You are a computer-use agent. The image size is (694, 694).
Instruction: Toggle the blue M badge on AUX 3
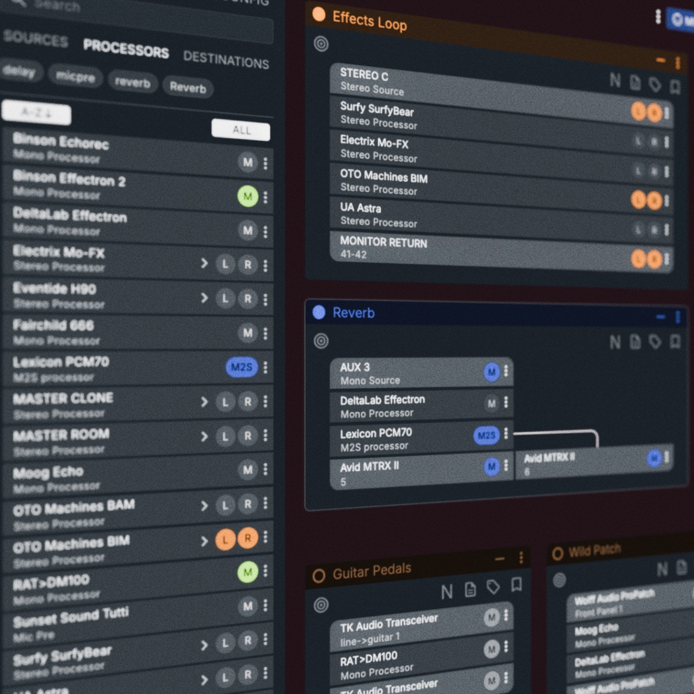coord(492,372)
